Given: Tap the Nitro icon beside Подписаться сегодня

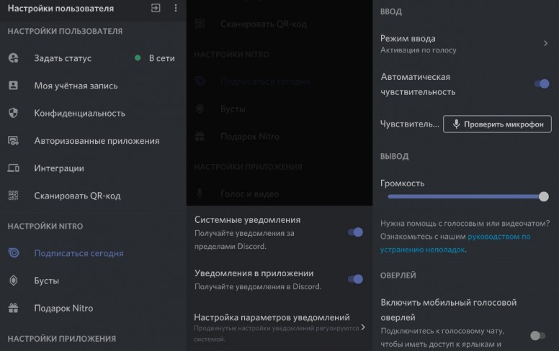Looking at the screenshot, I should pos(13,252).
